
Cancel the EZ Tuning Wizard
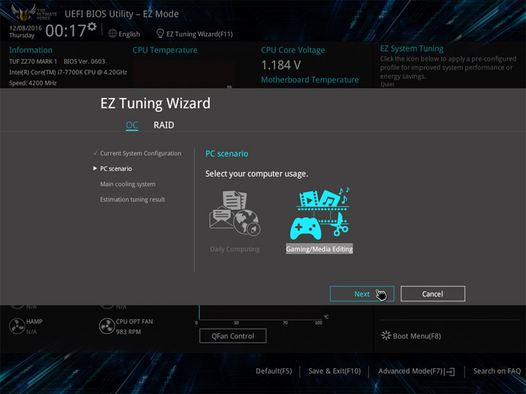click(x=432, y=294)
